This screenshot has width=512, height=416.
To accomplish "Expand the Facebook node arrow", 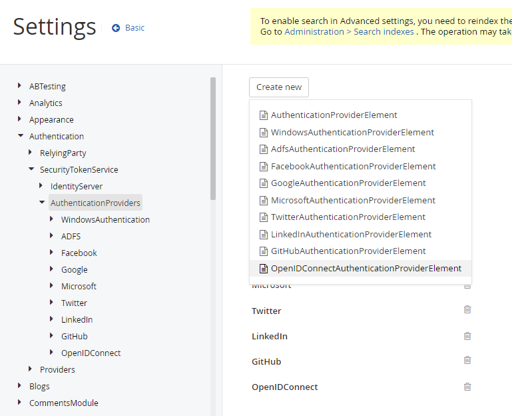I will click(51, 252).
